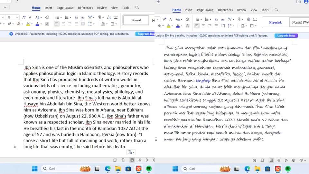The width and height of the screenshot is (309, 174).
Task: Open eye protection dropdown in right status bar
Action: pyautogui.click(x=305, y=160)
